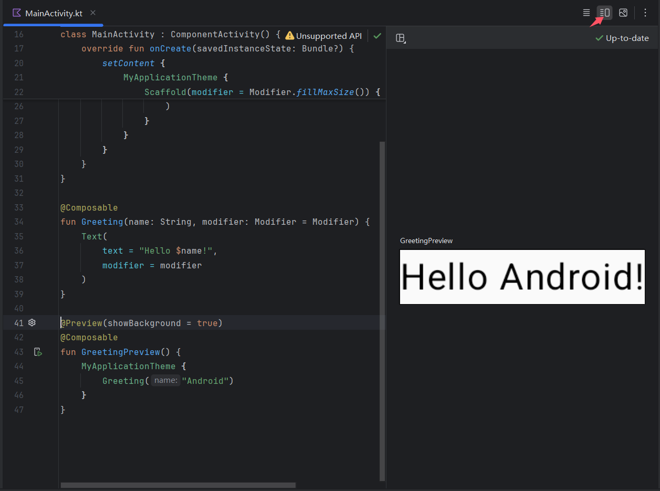Image resolution: width=660 pixels, height=491 pixels.
Task: Click the green inspection checkmark
Action: pyautogui.click(x=377, y=36)
